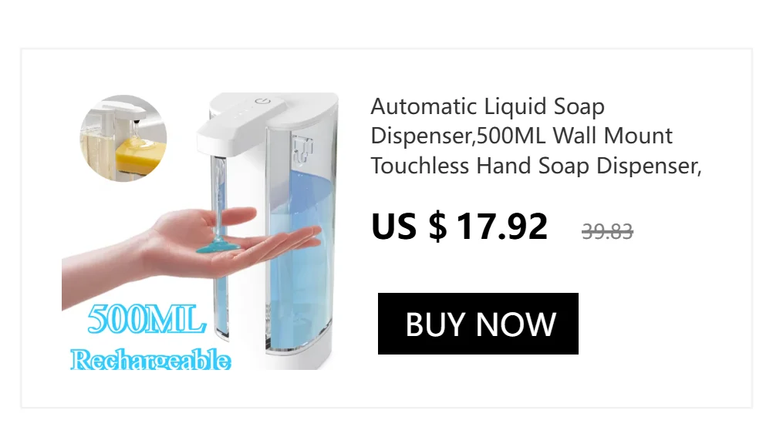This screenshot has width=773, height=447.
Task: Click the blue Rechargeable text overlay
Action: pos(150,359)
